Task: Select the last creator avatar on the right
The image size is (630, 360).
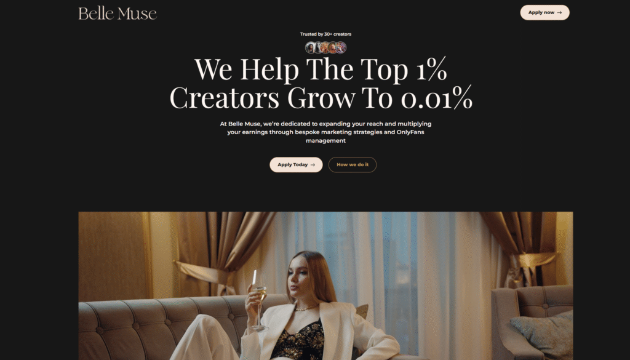Action: [341, 47]
